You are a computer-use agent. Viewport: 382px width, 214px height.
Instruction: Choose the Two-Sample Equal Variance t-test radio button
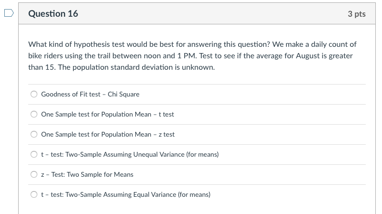pos(34,195)
